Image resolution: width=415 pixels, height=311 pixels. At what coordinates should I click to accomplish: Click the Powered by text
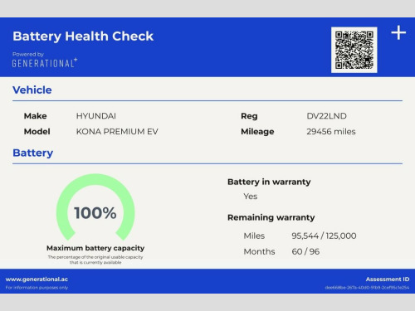coord(28,54)
